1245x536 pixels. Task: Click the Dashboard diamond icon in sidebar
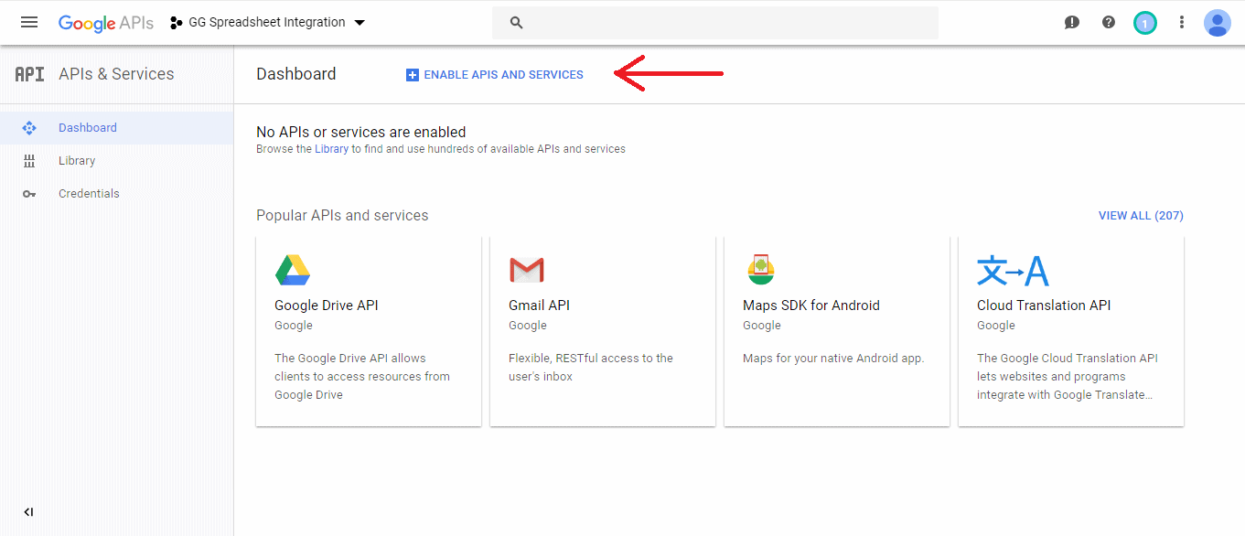pyautogui.click(x=29, y=128)
